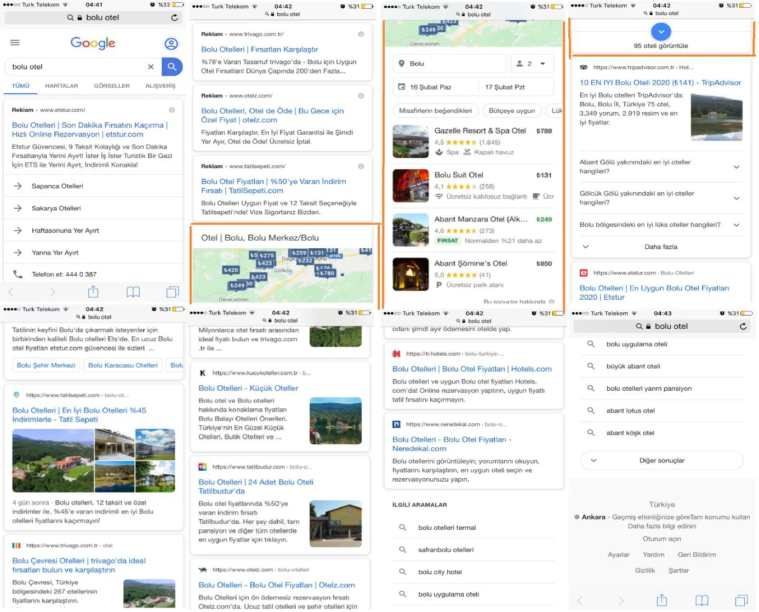Open the Google hamburger menu
Screen dimensions: 759x612
[15, 43]
